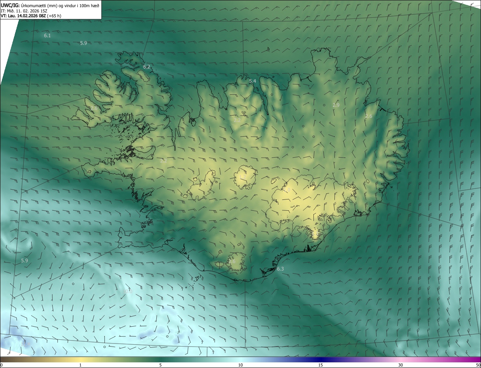Screen dimensions: 481x368
Task: Click the 6.1 precipitation value label
Action: point(47,36)
